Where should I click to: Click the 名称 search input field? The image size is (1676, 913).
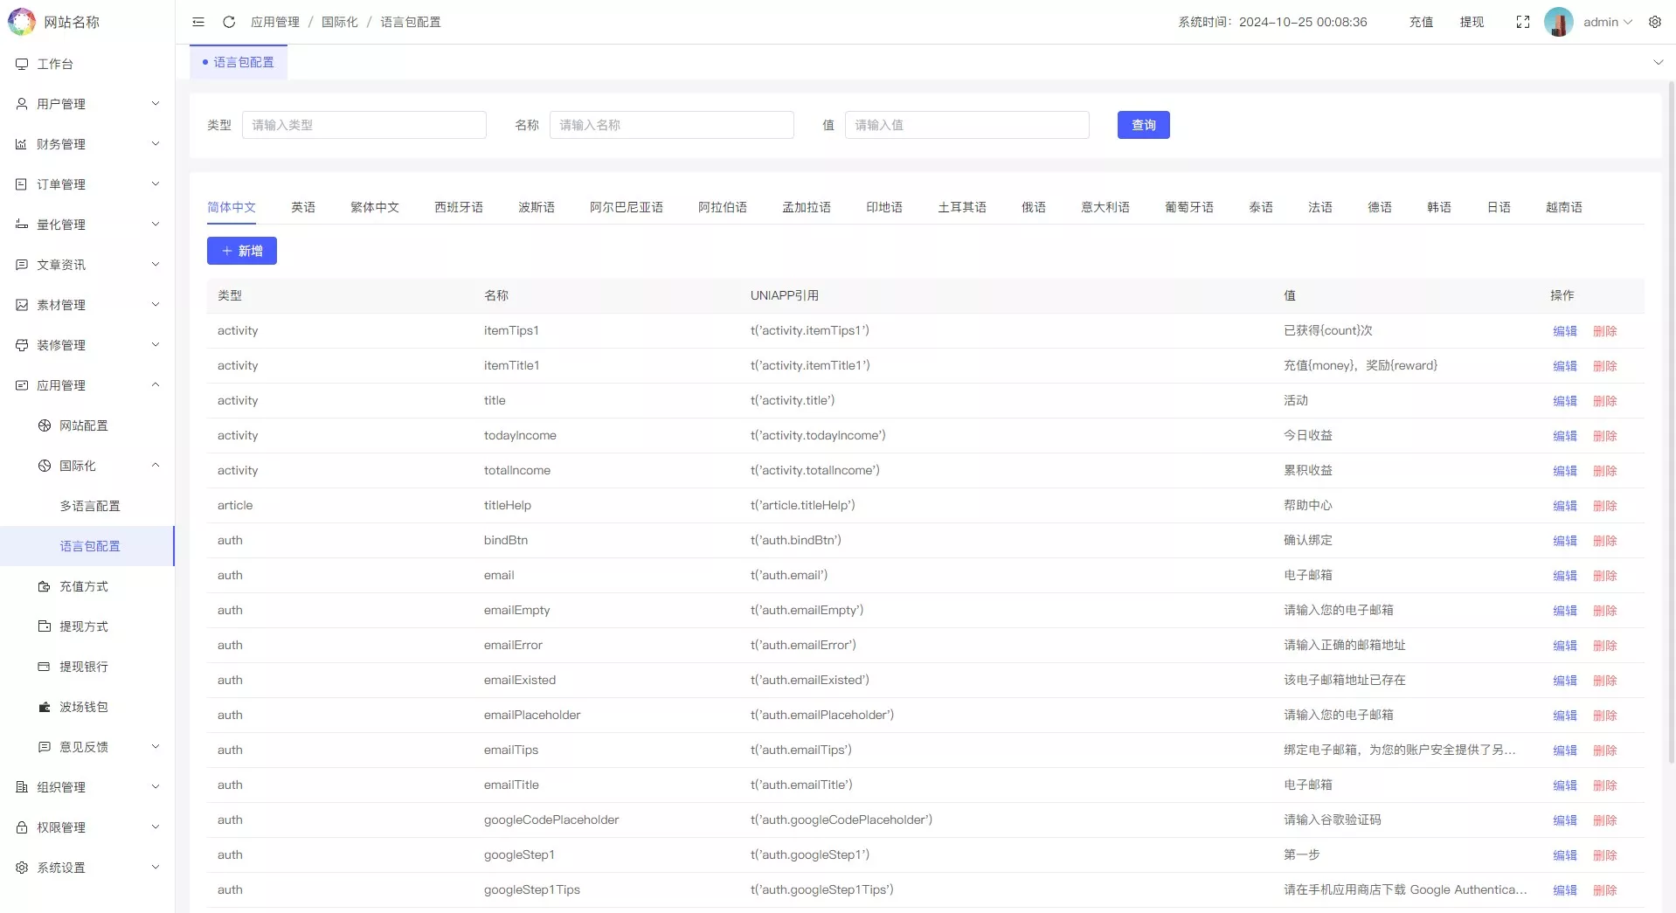pyautogui.click(x=671, y=125)
